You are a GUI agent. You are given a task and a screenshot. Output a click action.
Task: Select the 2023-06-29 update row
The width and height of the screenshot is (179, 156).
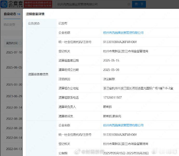click(14, 96)
